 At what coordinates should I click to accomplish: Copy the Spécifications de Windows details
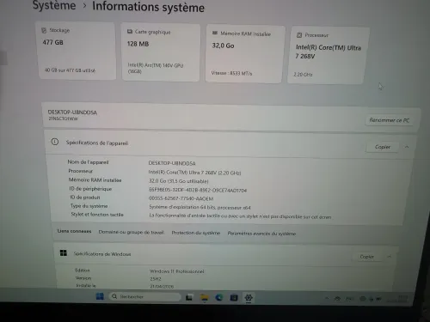click(366, 257)
